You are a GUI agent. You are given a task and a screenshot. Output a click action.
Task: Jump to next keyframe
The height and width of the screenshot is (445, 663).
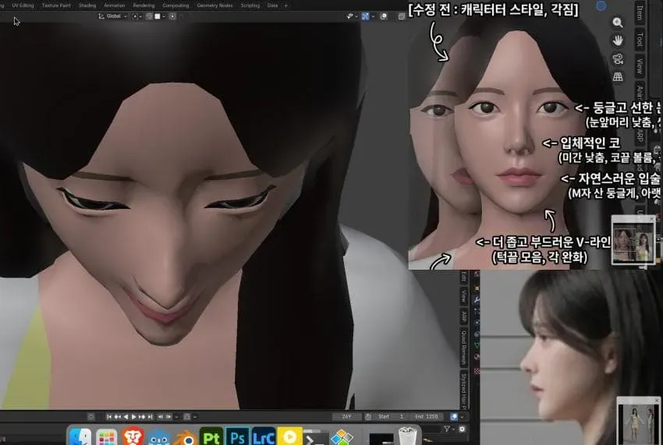click(x=142, y=417)
